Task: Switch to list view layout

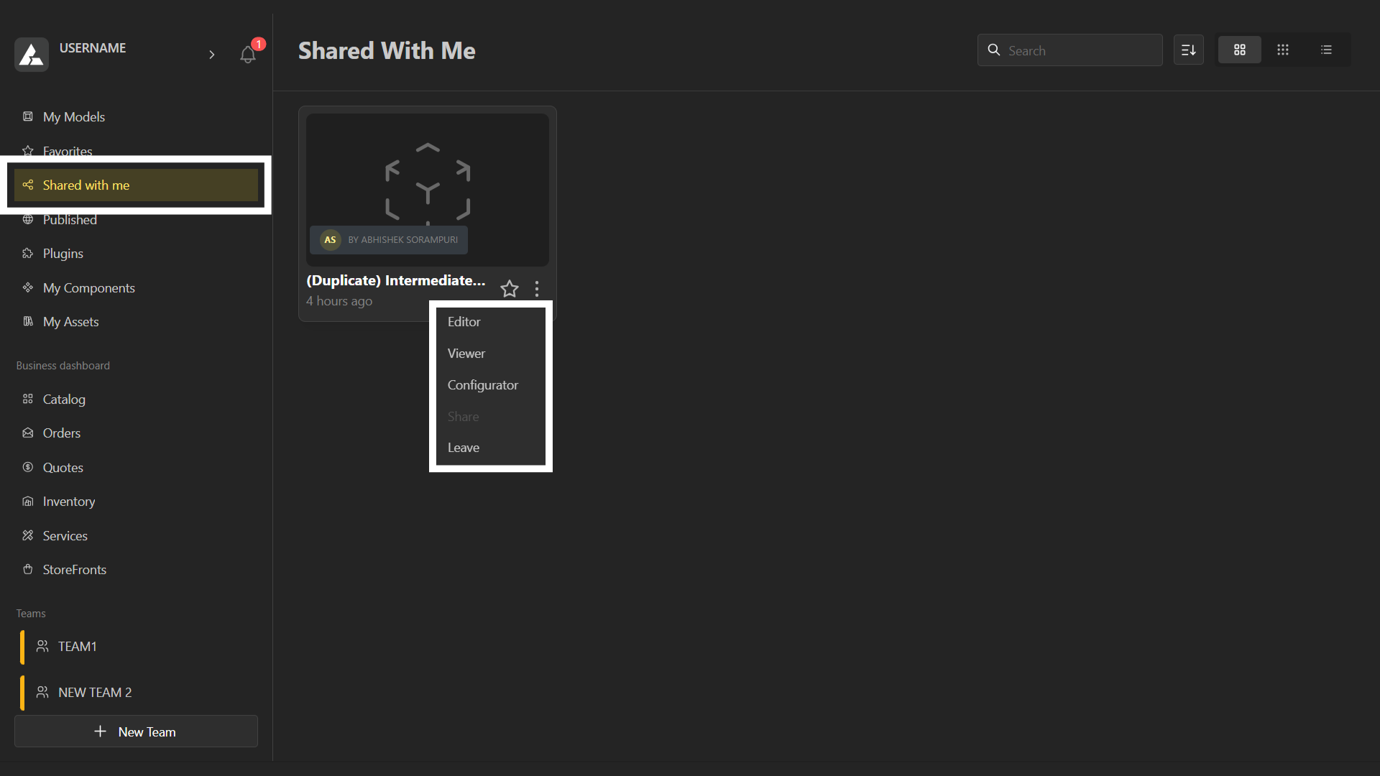Action: [1326, 50]
